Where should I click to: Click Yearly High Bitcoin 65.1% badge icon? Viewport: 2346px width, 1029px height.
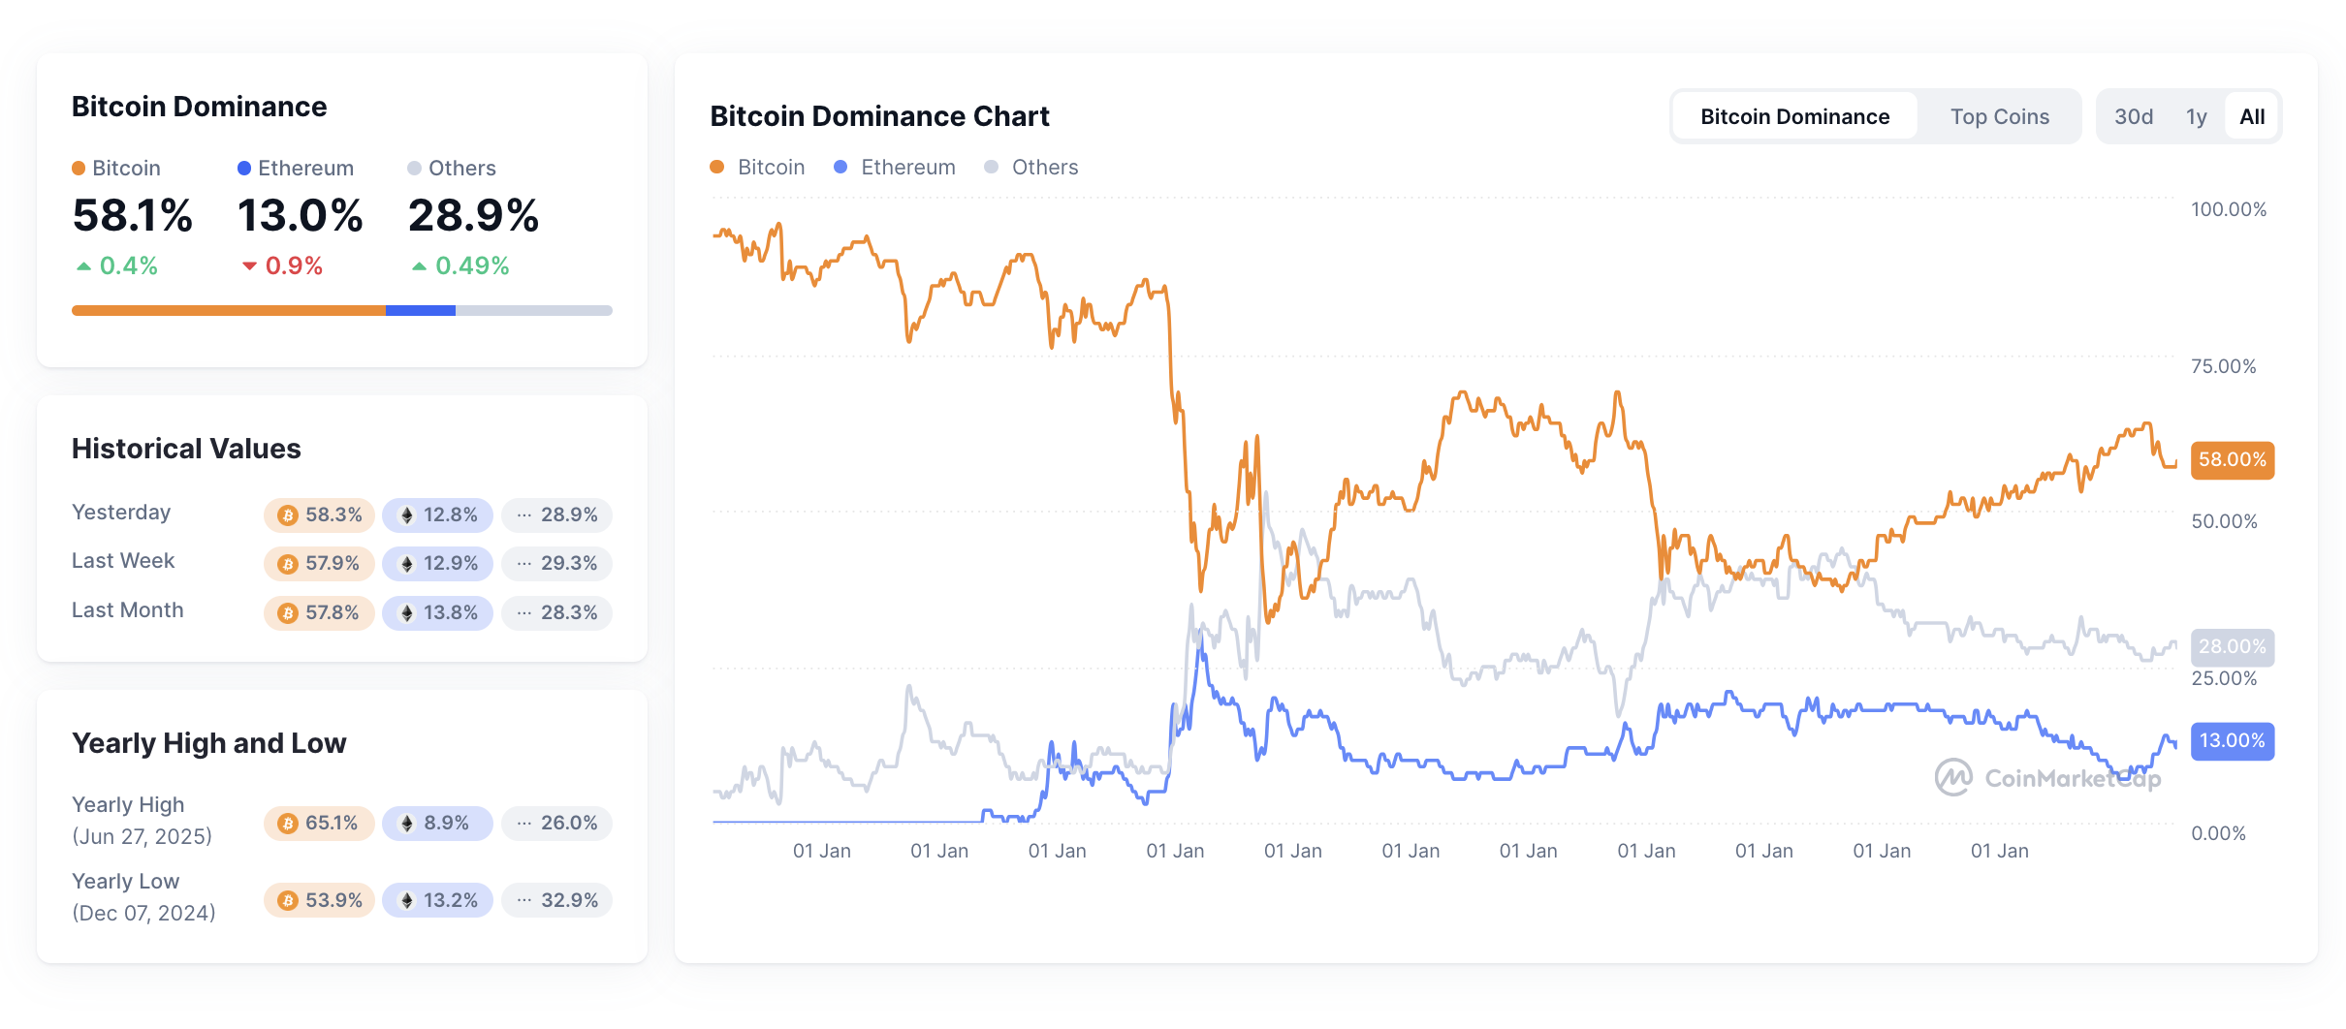point(287,824)
